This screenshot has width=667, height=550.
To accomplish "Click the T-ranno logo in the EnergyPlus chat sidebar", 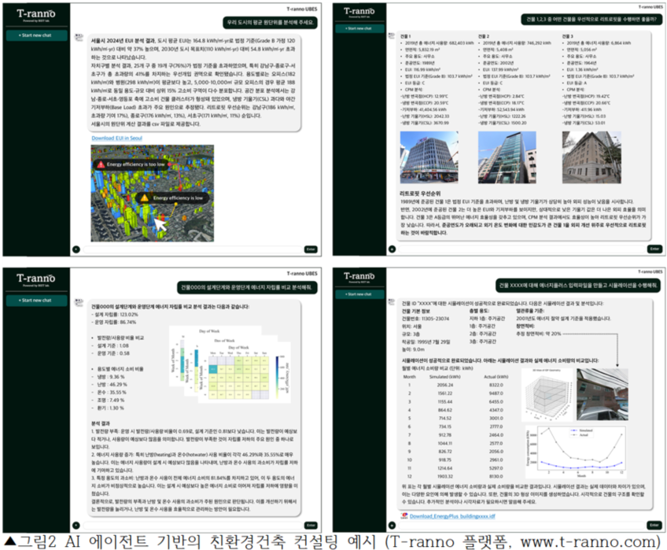I will coord(359,277).
